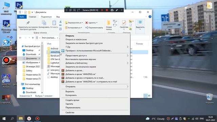Pause recording in Bandicam toolbar
The height and width of the screenshot is (122, 217).
click(x=102, y=10)
